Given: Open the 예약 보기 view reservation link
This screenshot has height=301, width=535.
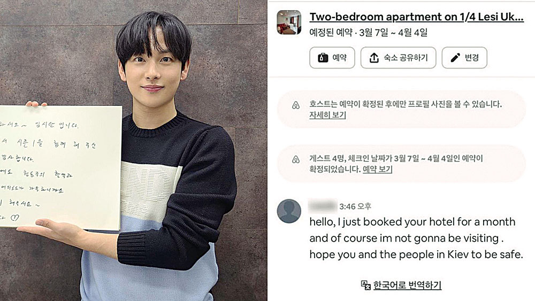Looking at the screenshot, I should [377, 169].
